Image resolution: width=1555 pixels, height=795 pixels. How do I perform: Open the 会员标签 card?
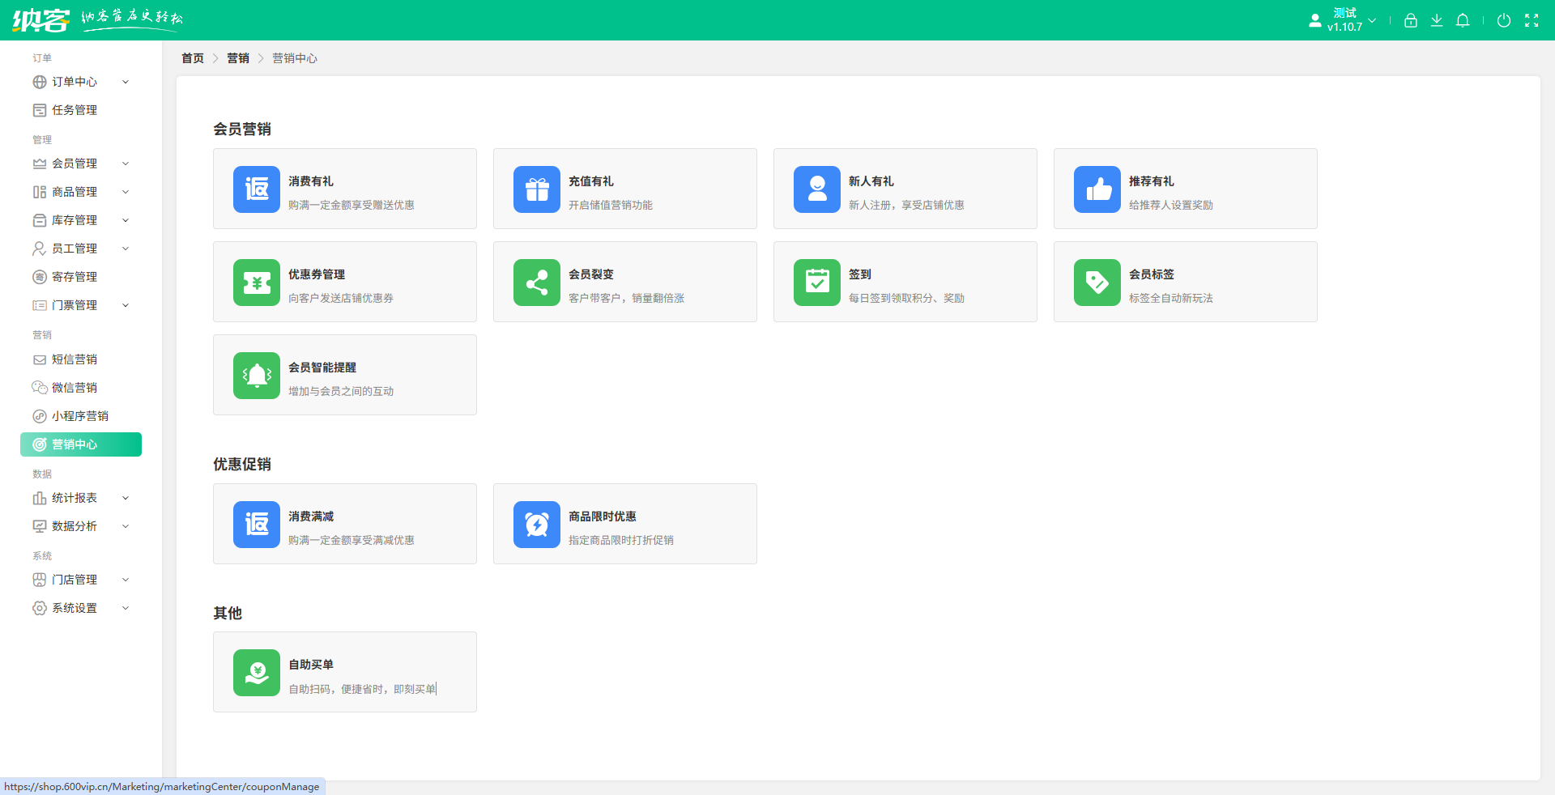(x=1185, y=283)
